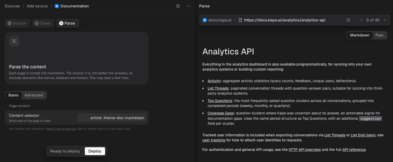The image size is (393, 162).
Task: Open "Here's how to find one" link
Action: click(61, 129)
